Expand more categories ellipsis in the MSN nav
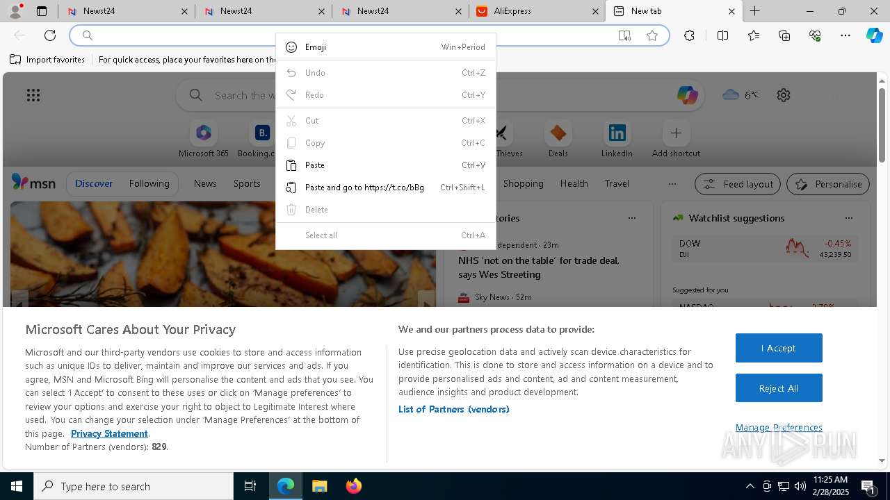 672,183
